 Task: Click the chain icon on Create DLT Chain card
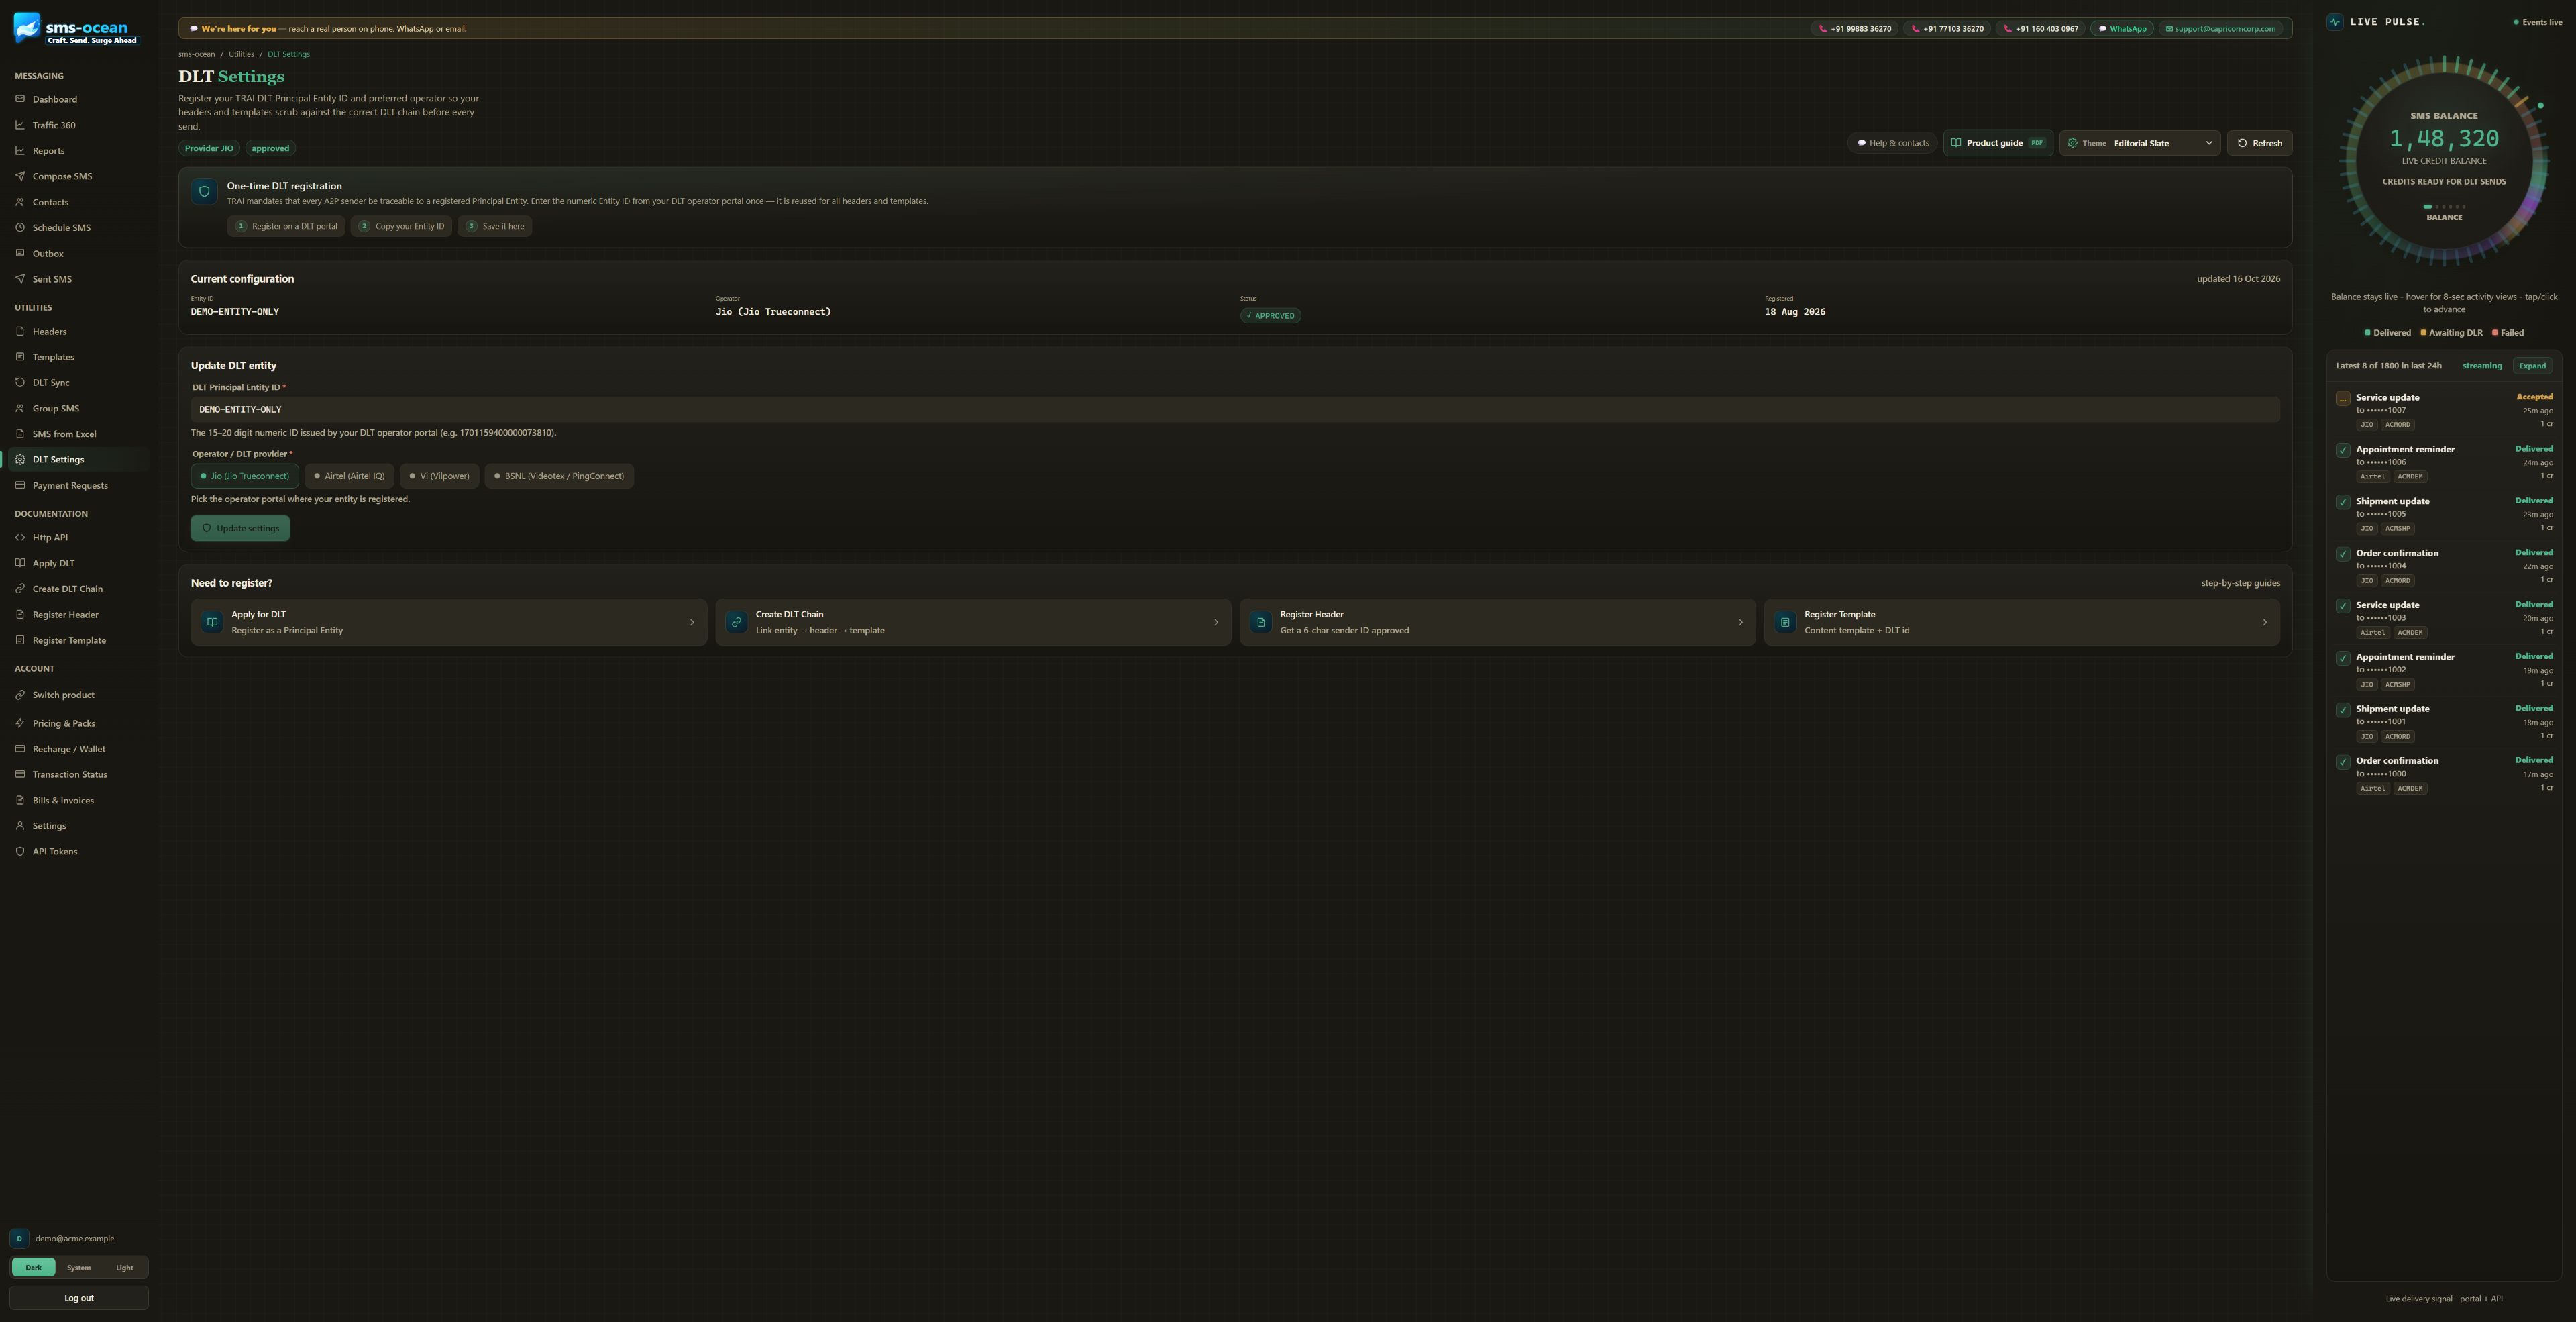point(737,622)
